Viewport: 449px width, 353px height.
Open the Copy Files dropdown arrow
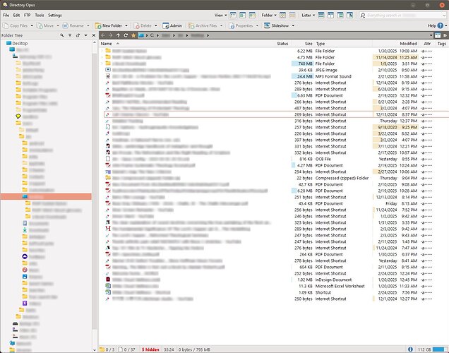click(x=32, y=25)
